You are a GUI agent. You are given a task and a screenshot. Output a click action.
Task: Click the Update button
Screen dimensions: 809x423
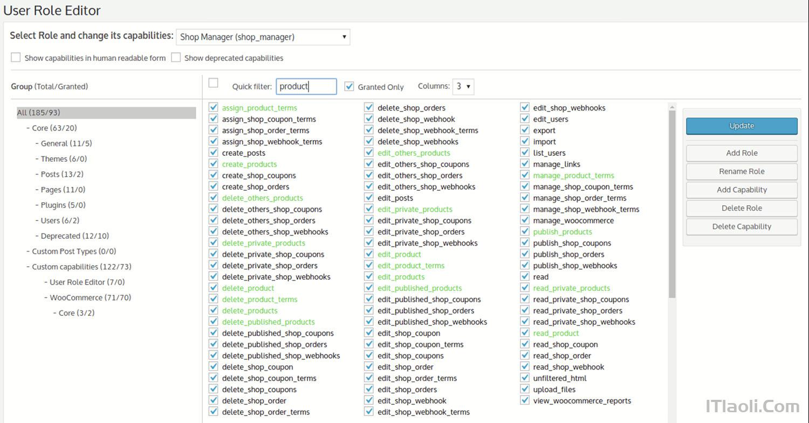point(742,126)
